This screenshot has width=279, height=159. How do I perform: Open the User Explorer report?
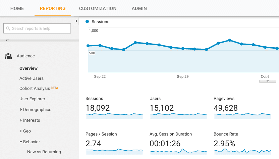coord(33,99)
